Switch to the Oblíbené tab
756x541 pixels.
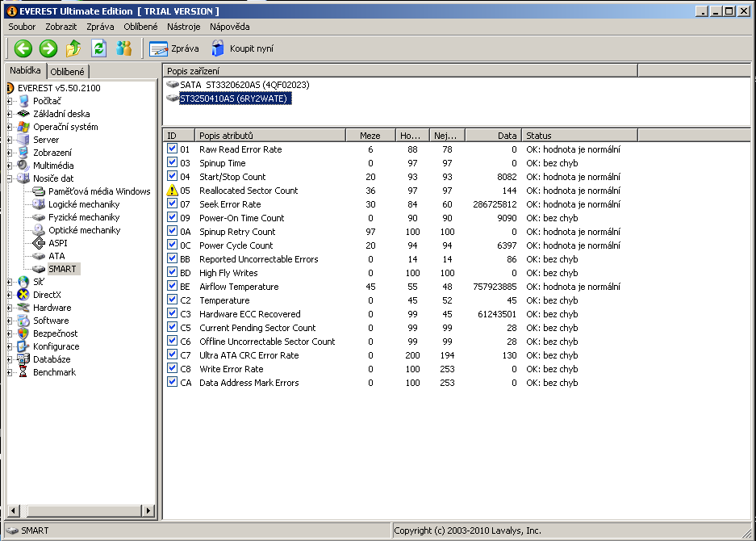point(68,71)
